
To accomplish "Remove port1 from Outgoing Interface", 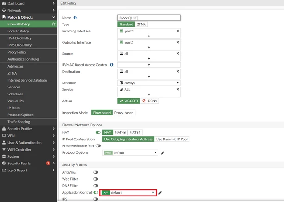I will [178, 42].
